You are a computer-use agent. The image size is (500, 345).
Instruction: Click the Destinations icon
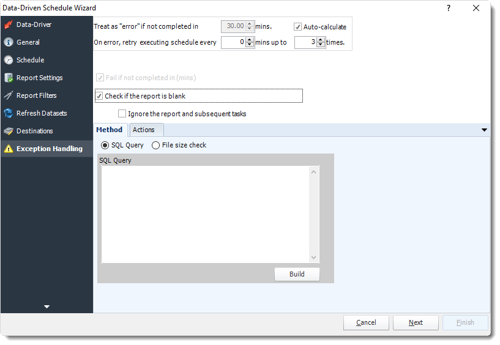(9, 131)
